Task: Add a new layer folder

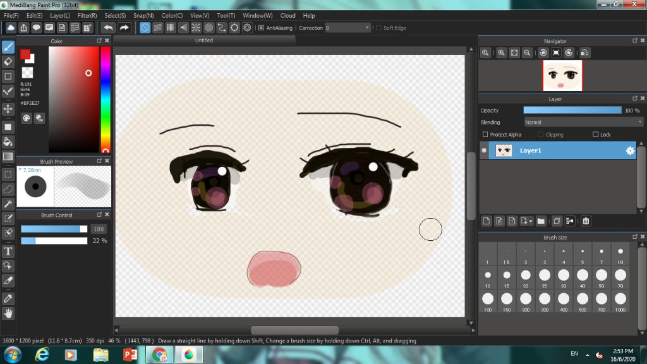Action: pyautogui.click(x=541, y=221)
